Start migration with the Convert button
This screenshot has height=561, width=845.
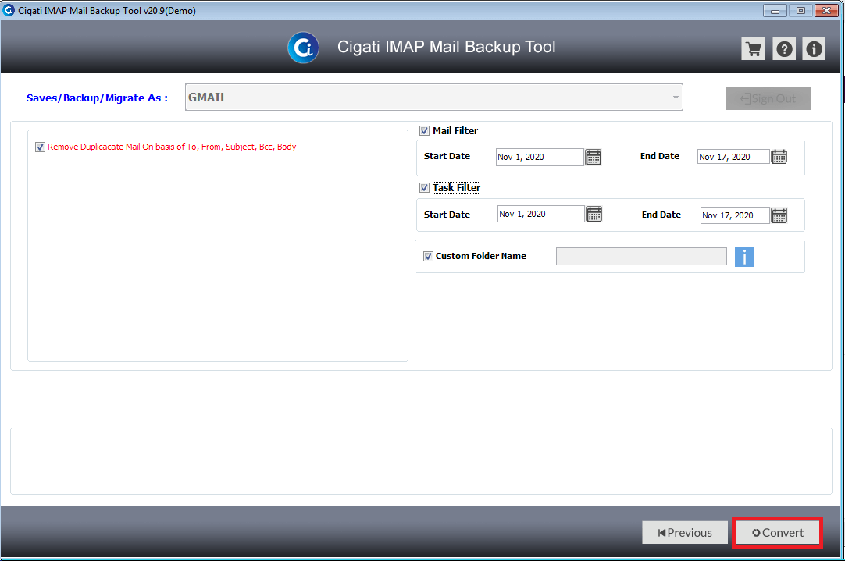tap(778, 532)
